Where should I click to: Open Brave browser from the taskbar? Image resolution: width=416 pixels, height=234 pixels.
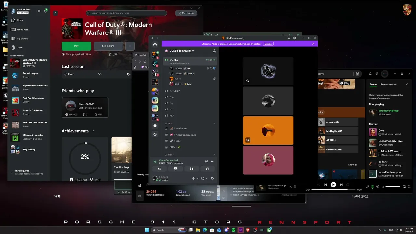(x=248, y=230)
